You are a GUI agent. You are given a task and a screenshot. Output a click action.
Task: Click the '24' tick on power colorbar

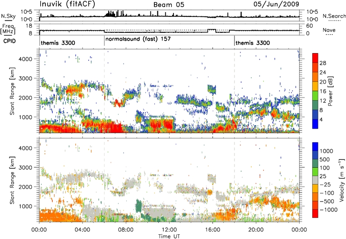[323, 72]
